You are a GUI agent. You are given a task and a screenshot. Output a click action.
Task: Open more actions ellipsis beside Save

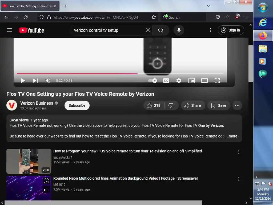point(237,105)
